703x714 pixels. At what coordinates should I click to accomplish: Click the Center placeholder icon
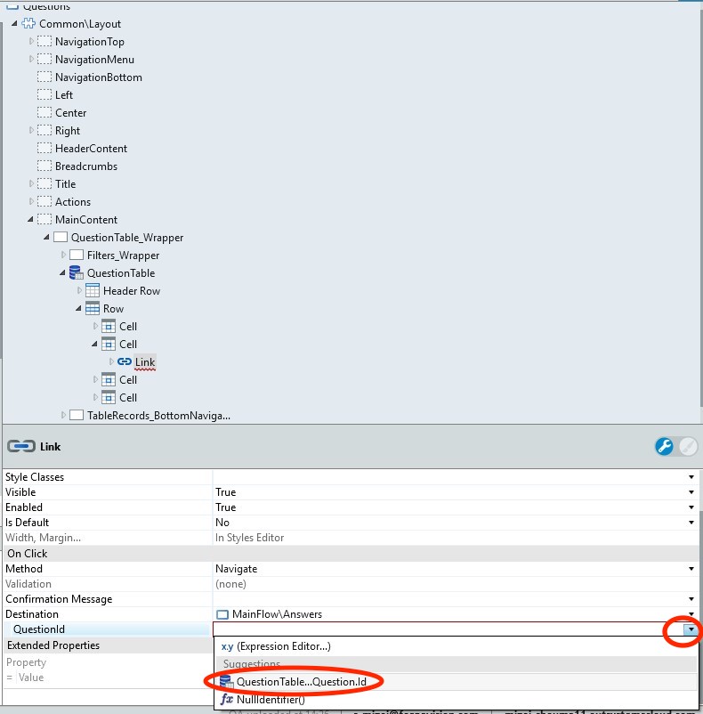click(x=44, y=112)
